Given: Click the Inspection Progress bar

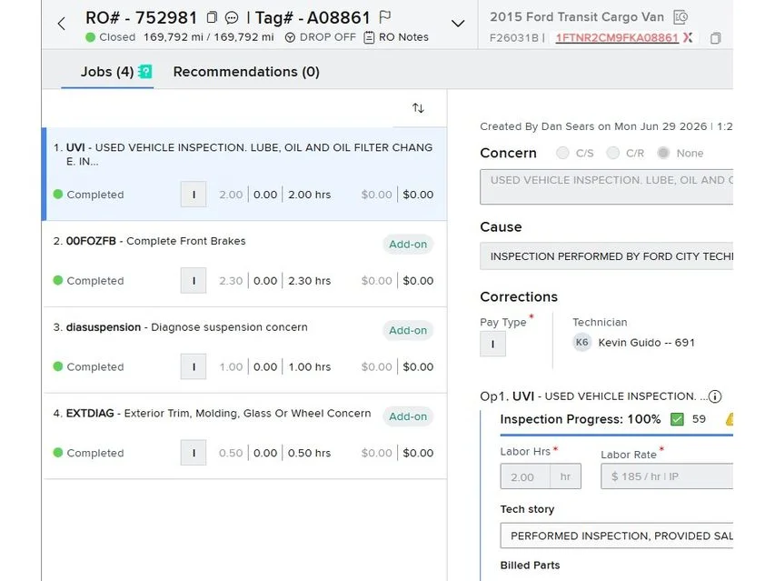Looking at the screenshot, I should [x=616, y=435].
